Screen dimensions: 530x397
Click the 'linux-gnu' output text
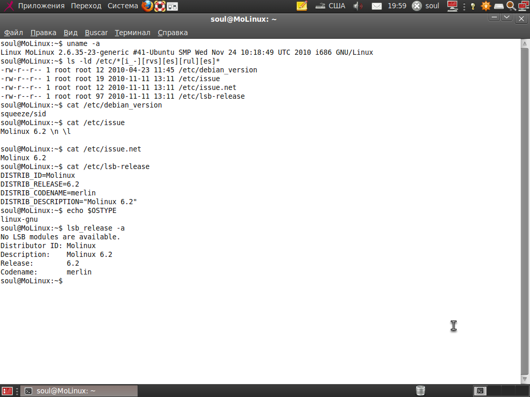19,219
